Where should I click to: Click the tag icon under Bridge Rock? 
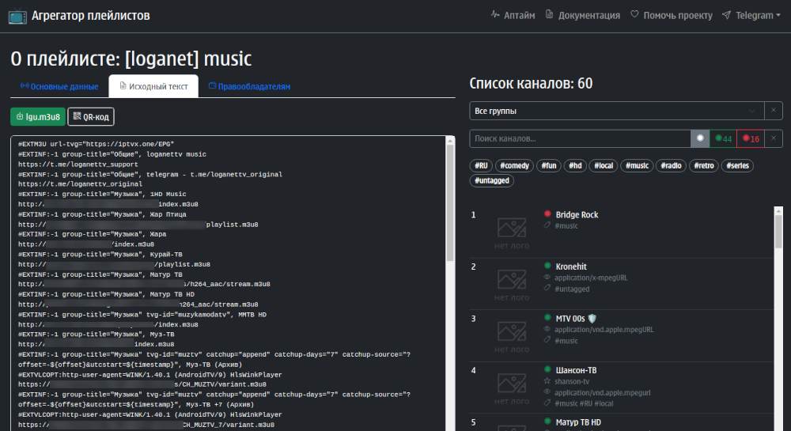pyautogui.click(x=547, y=225)
